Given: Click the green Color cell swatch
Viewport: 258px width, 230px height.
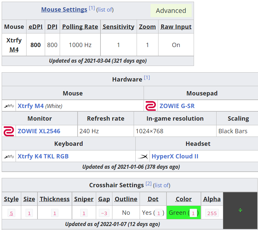Looking at the screenshot, I should pyautogui.click(x=184, y=212).
